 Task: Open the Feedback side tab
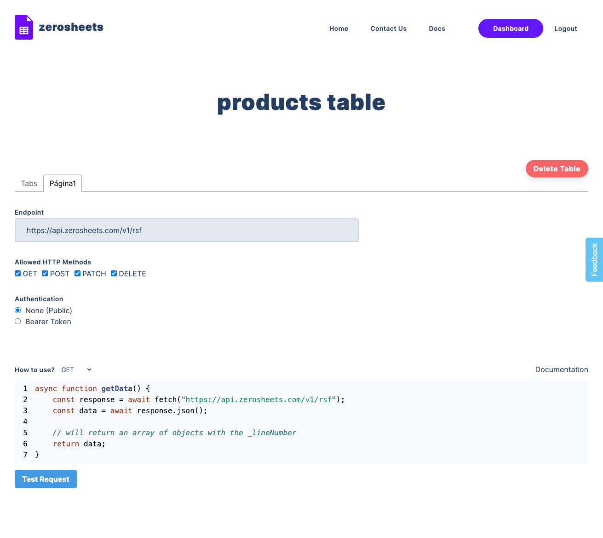point(594,260)
